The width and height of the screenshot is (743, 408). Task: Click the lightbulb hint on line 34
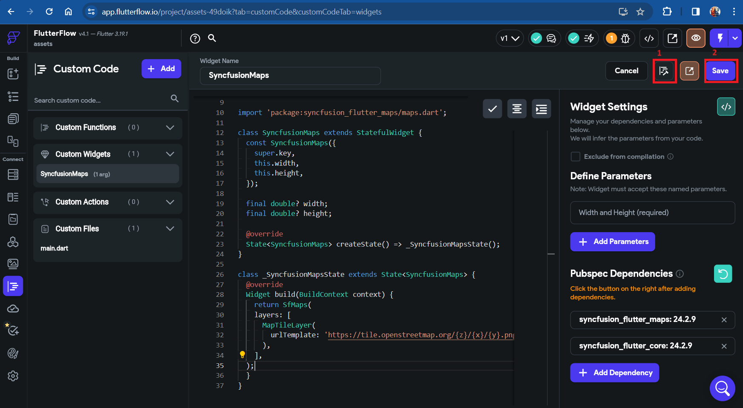click(242, 354)
